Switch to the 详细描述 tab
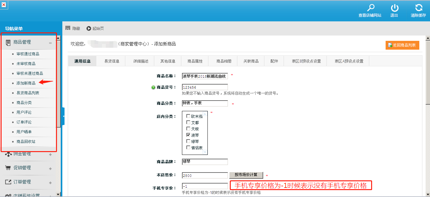 (141, 61)
